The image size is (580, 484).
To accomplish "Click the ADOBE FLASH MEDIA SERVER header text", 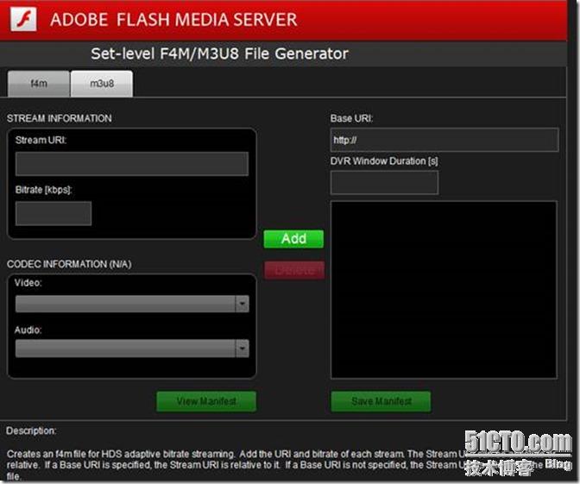I will (173, 20).
